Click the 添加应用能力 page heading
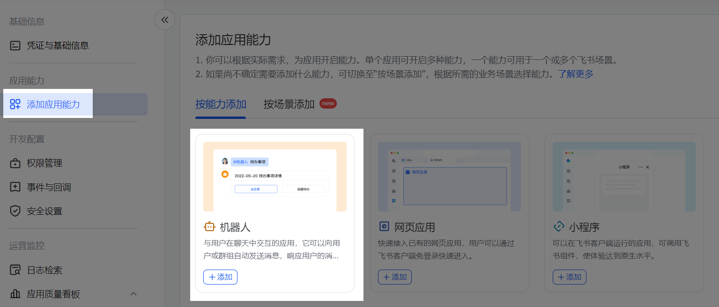719x307 pixels. coord(233,40)
